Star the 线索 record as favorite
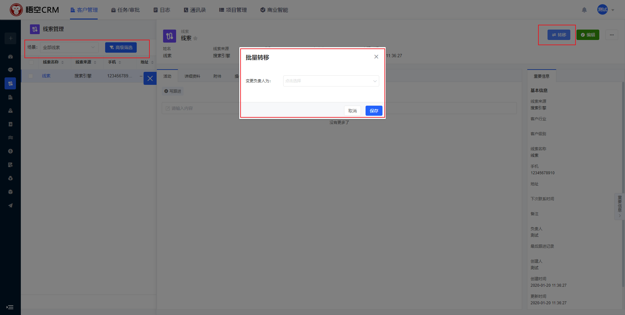 click(195, 38)
